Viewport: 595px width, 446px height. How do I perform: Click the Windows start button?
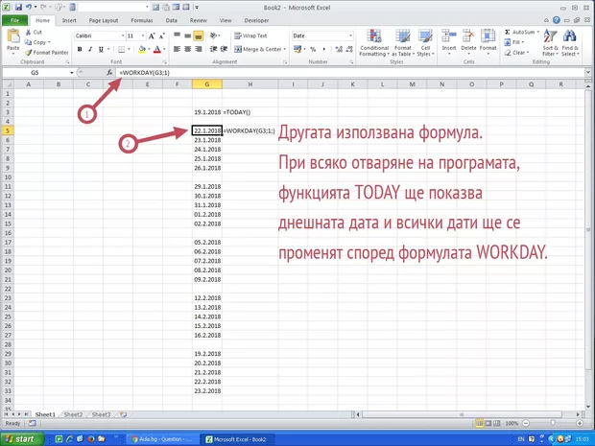22,438
